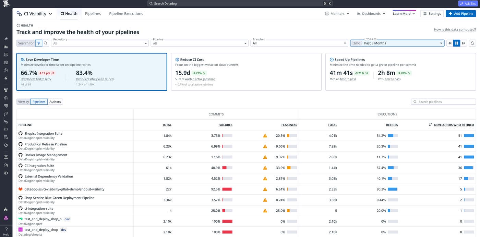Select the Speed Up Pipelines card

400,72
